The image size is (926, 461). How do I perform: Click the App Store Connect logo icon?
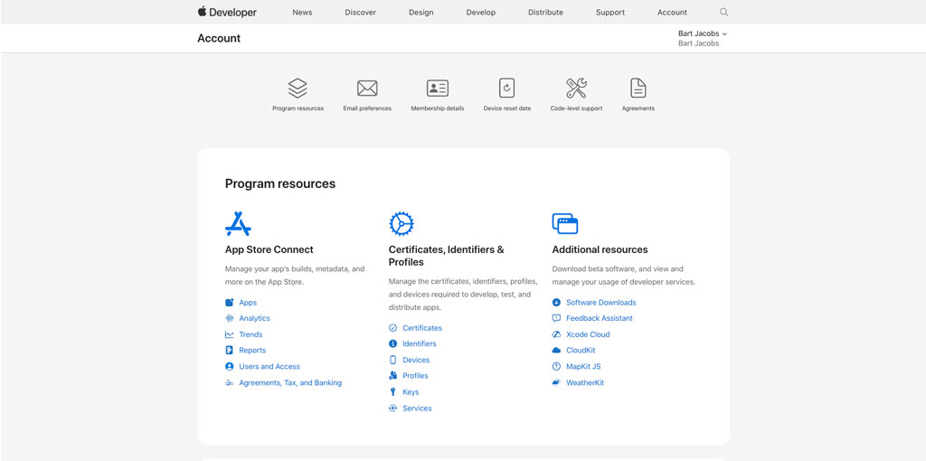pyautogui.click(x=238, y=223)
